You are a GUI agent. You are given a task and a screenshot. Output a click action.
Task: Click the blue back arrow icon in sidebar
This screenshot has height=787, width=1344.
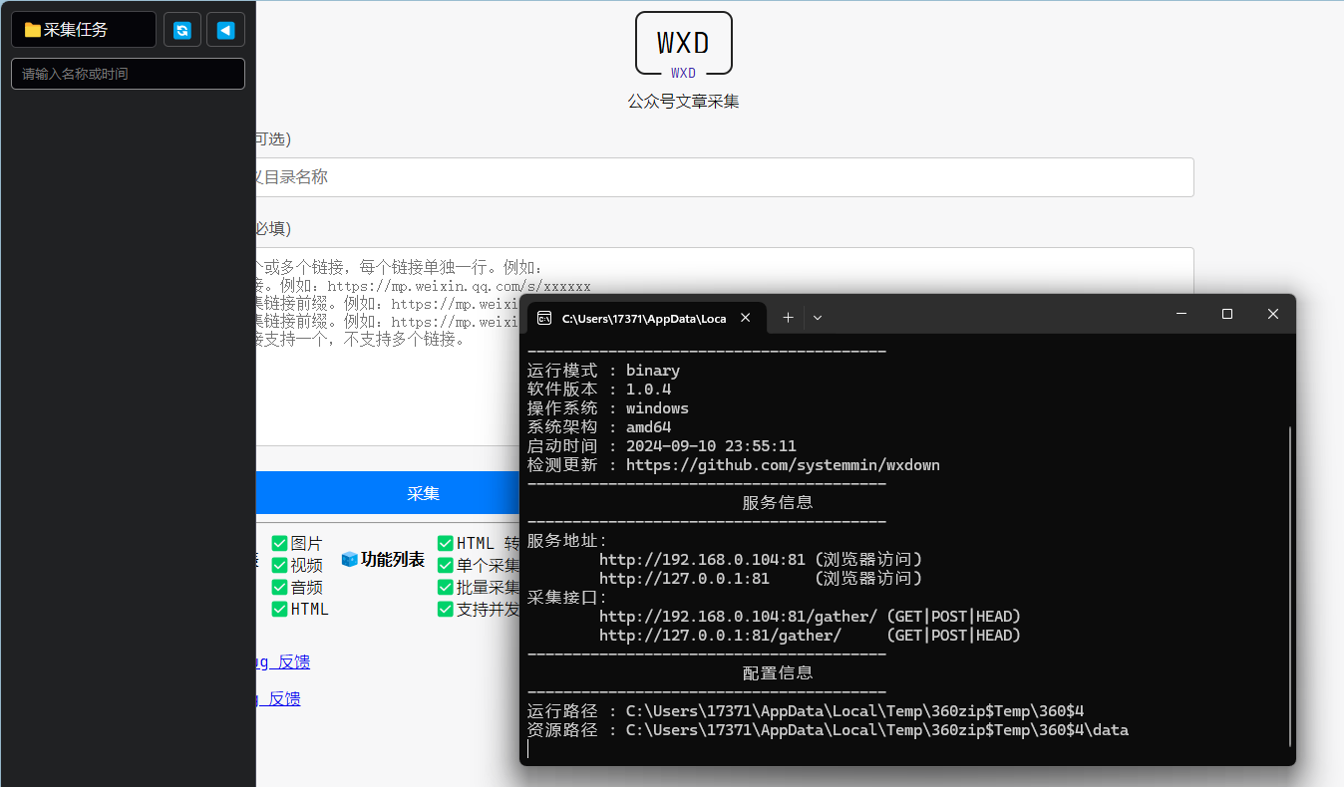[x=225, y=29]
